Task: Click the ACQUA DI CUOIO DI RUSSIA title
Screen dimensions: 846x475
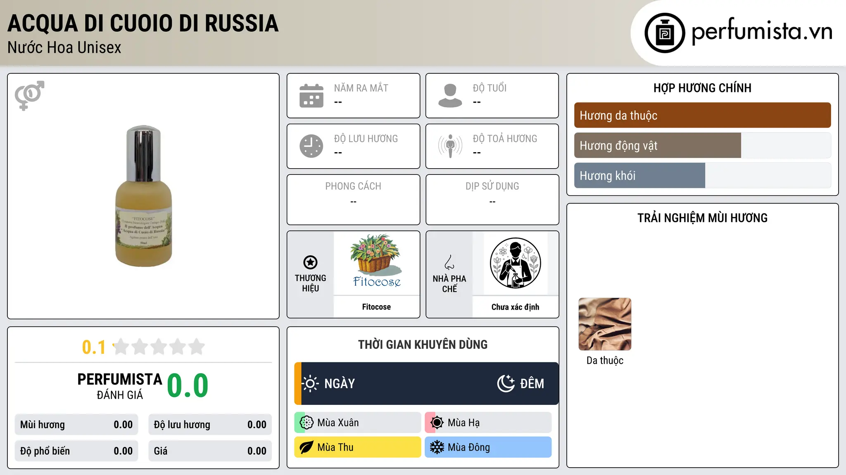Action: click(x=143, y=24)
